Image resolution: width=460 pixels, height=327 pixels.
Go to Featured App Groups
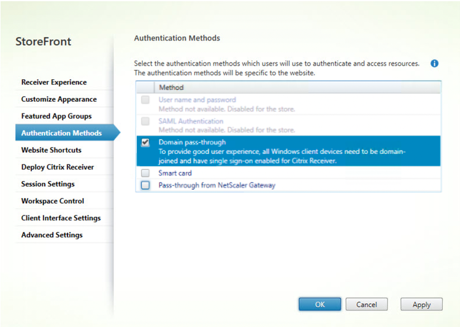[x=56, y=116]
